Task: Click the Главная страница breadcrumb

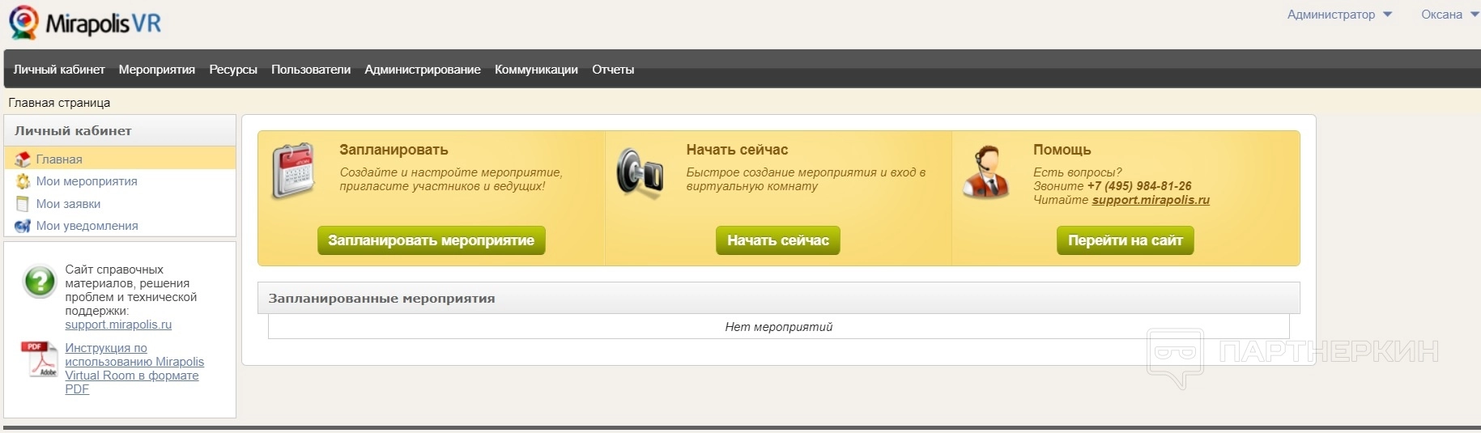Action: pyautogui.click(x=59, y=103)
